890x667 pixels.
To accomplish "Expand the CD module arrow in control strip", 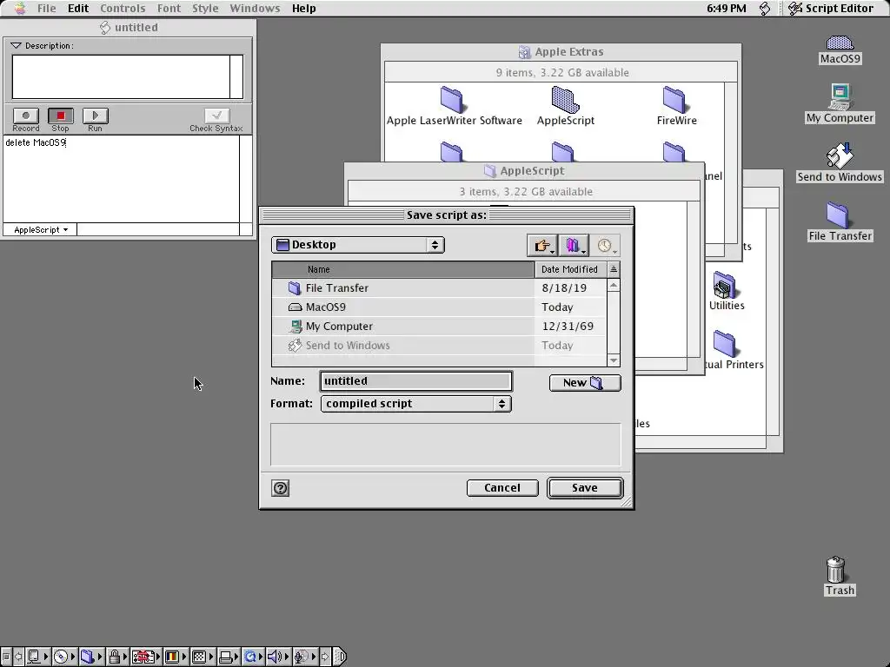I will tap(73, 657).
